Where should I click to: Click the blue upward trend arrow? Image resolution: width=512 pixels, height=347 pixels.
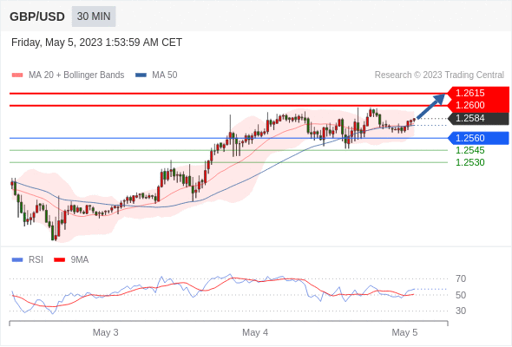pyautogui.click(x=431, y=107)
